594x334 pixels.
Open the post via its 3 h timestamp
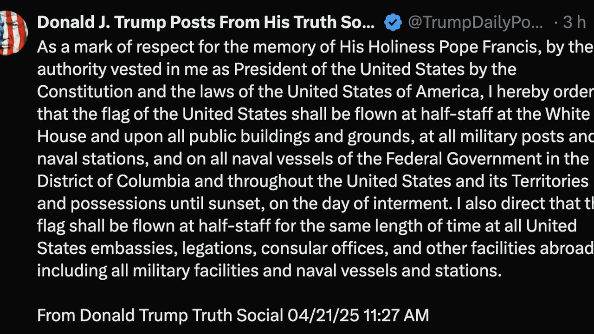tap(575, 23)
